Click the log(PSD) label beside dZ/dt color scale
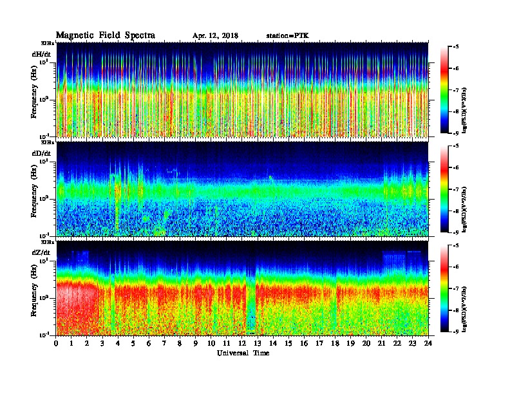The width and height of the screenshot is (510, 394). 465,309
